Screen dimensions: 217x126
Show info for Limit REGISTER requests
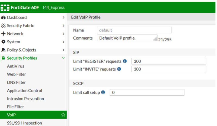coord(125,61)
